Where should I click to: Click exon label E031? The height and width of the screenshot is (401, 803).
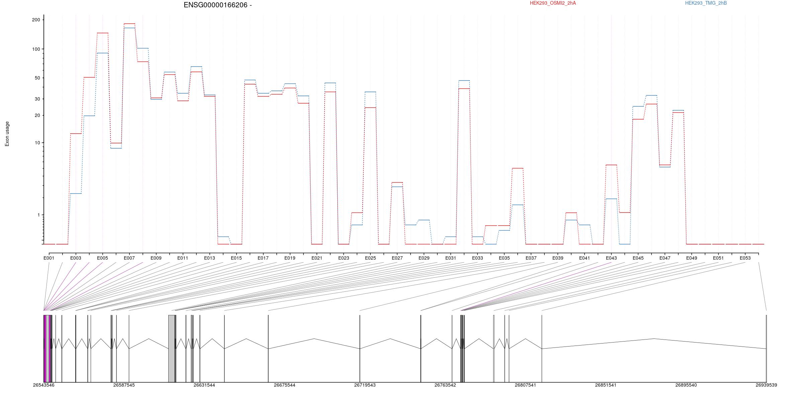(451, 258)
